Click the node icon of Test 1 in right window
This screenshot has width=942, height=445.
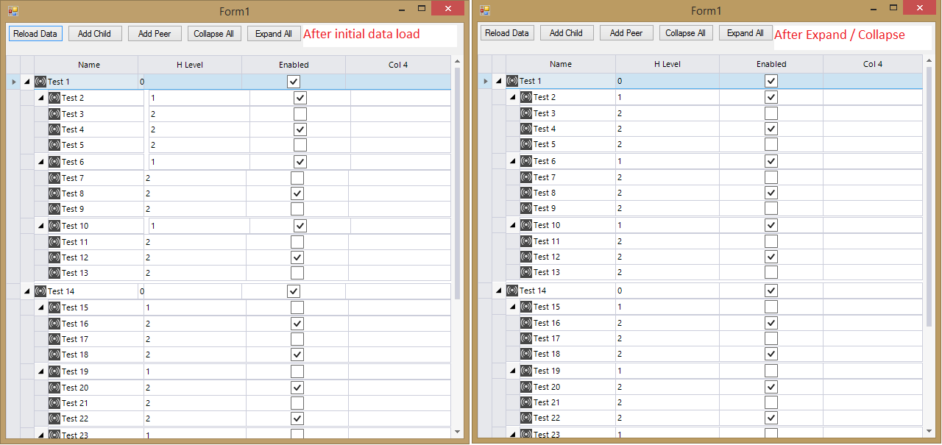(x=512, y=81)
